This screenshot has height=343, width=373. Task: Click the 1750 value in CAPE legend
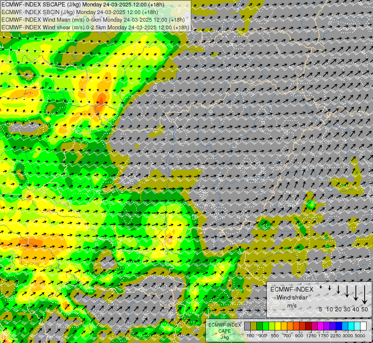point(323,336)
